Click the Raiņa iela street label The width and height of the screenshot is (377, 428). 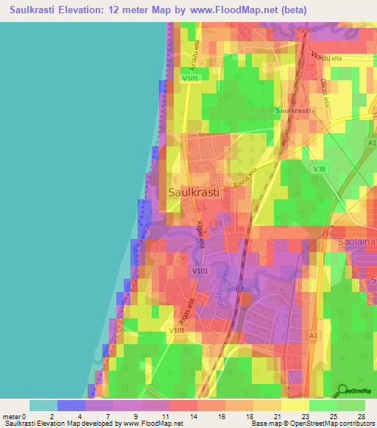tap(245, 178)
